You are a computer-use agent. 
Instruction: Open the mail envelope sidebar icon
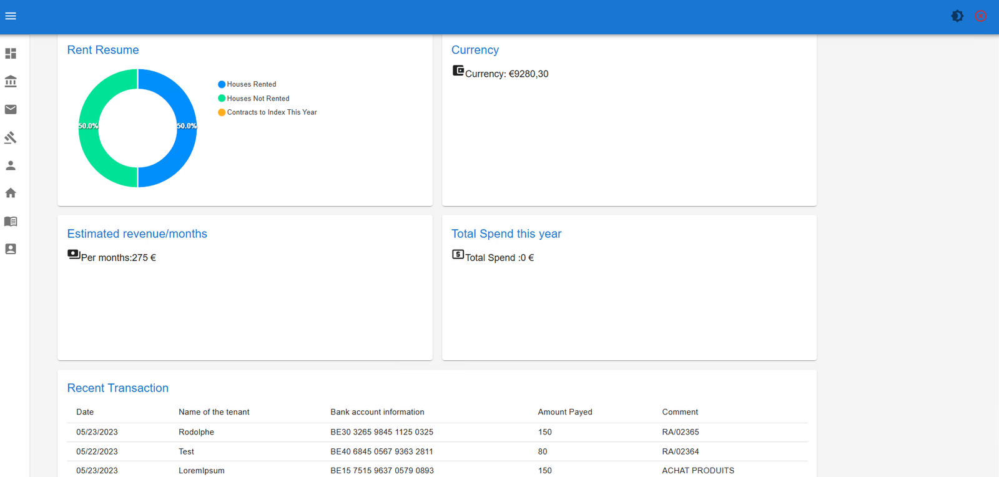11,109
